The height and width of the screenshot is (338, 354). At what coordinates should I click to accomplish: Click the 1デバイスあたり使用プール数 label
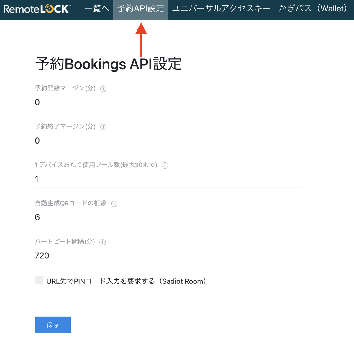(x=96, y=165)
